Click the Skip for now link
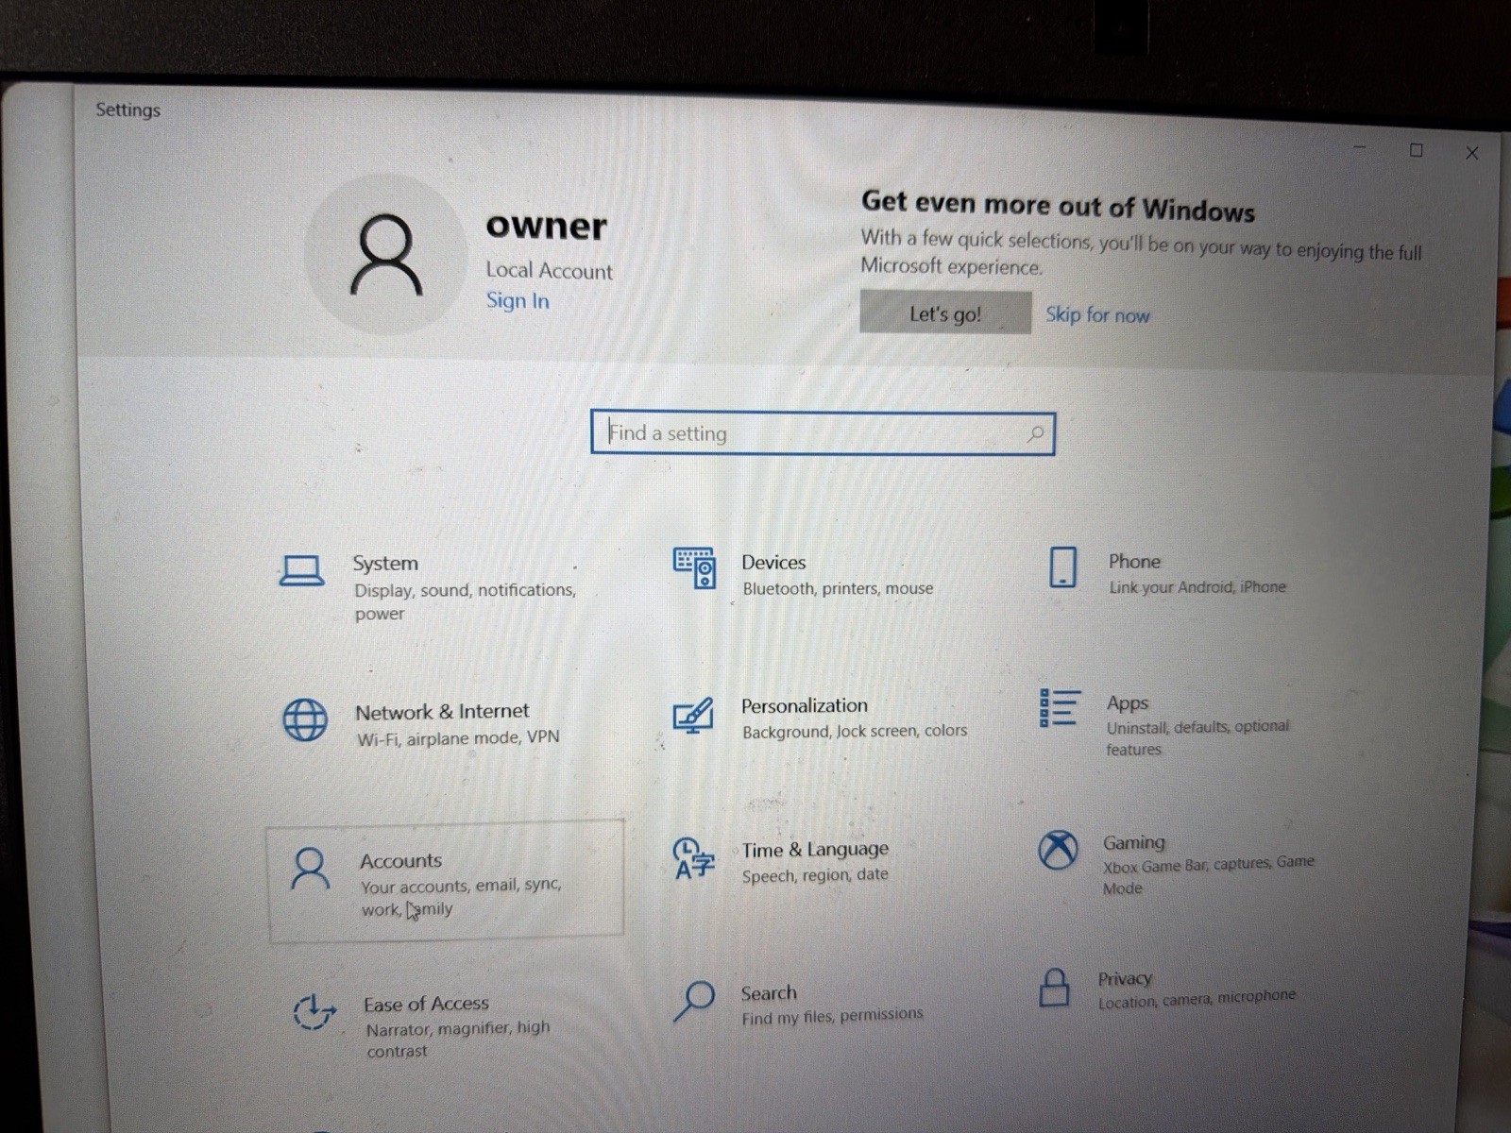Viewport: 1511px width, 1133px height. point(1097,314)
